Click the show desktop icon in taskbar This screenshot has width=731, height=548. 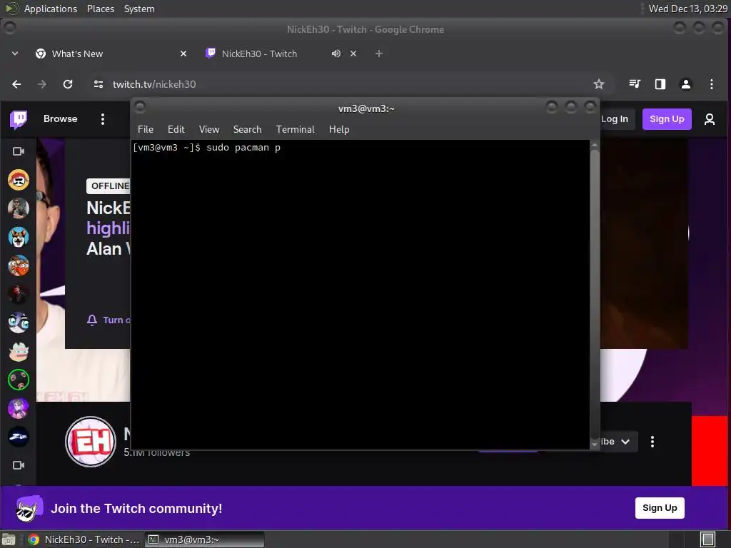click(x=9, y=539)
